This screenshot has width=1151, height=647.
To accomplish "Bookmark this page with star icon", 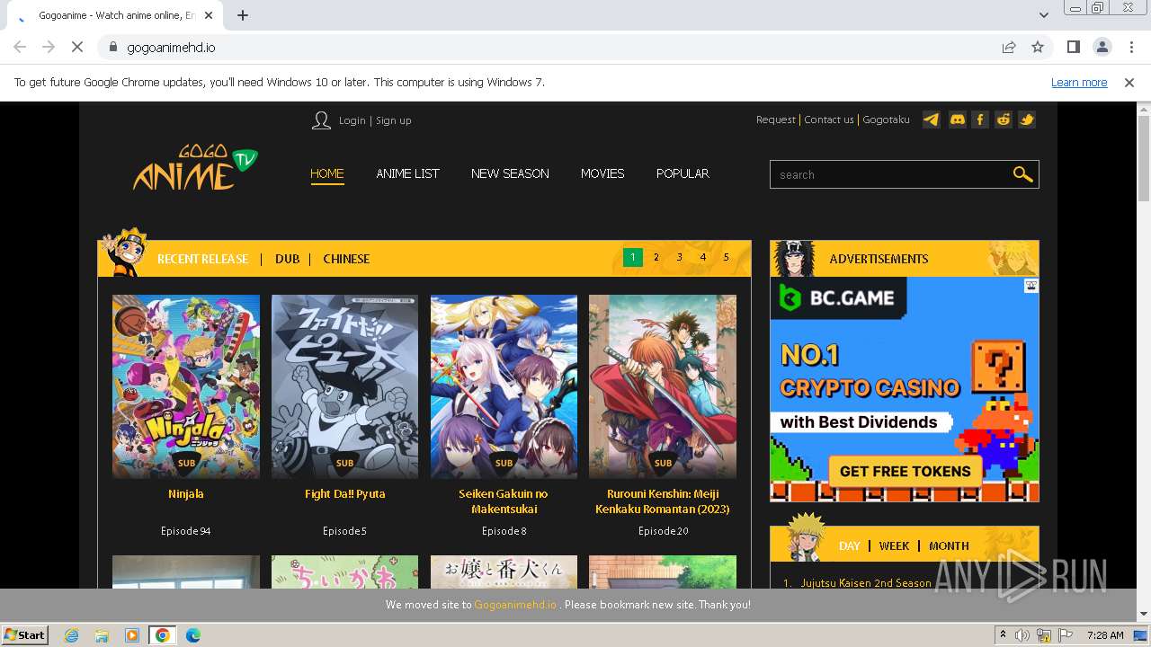I will coord(1038,47).
